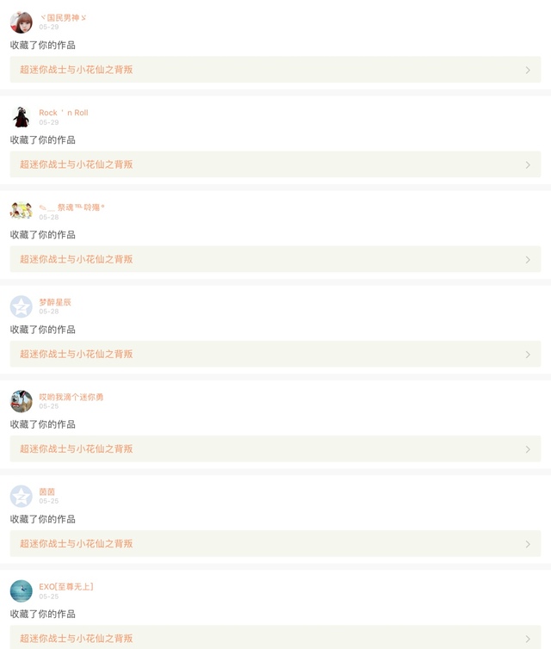This screenshot has height=649, width=551.
Task: Click work title under EXO[至尊无上] notification
Action: click(77, 638)
